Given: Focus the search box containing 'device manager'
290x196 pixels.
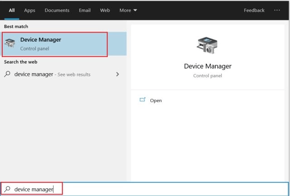Looking at the screenshot, I should pyautogui.click(x=136, y=189).
